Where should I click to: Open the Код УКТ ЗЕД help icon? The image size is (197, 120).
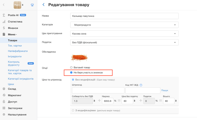[141, 85]
